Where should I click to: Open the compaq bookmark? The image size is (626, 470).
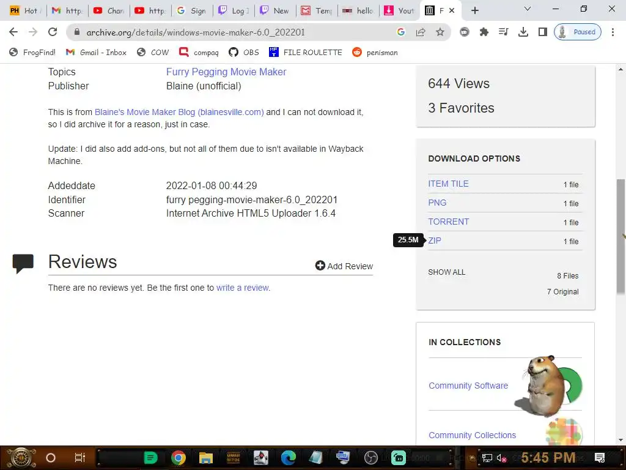coord(199,53)
